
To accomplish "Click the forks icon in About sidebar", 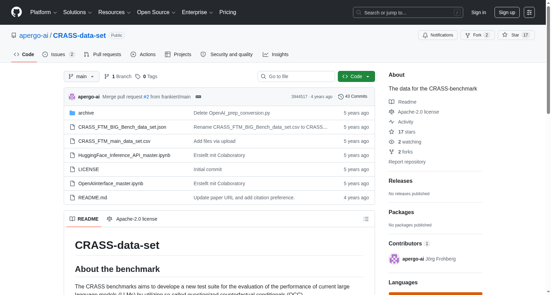I will click(x=392, y=152).
